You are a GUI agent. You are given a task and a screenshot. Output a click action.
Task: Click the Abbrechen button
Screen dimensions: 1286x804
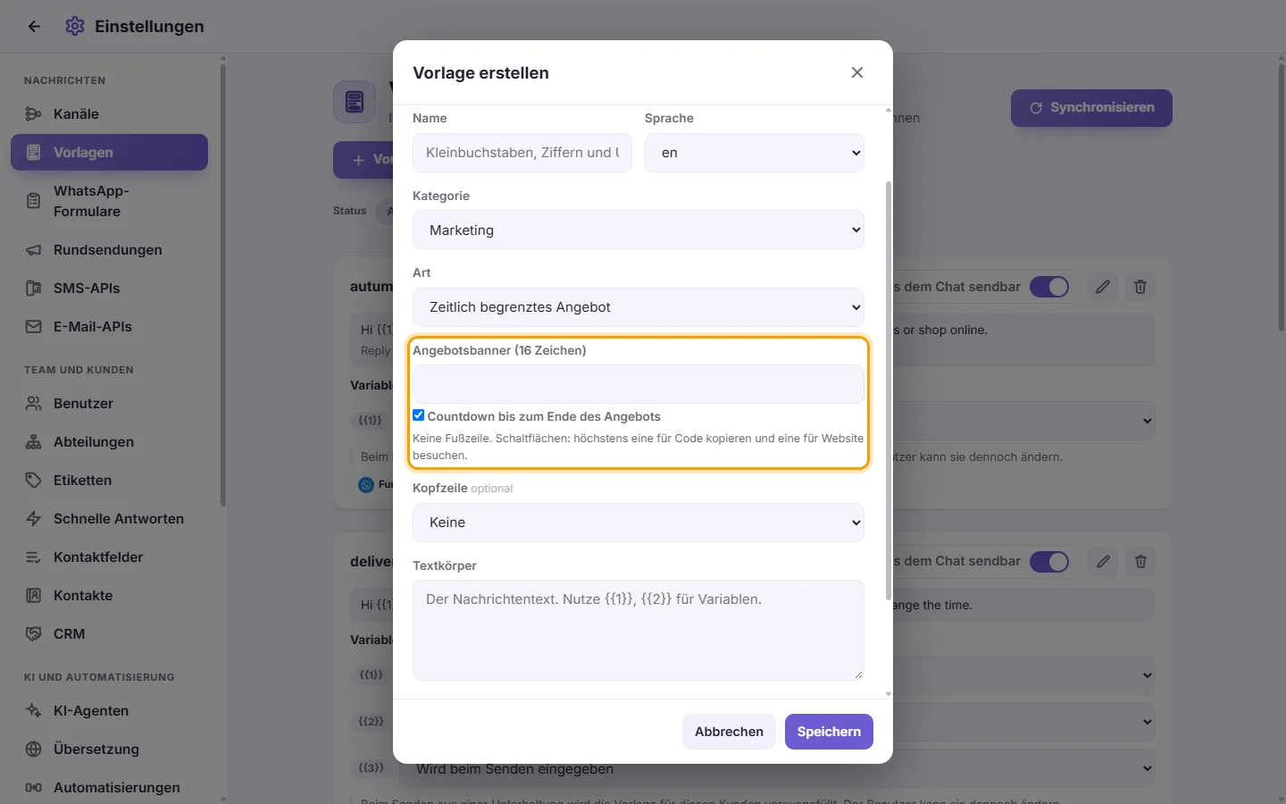point(729,732)
